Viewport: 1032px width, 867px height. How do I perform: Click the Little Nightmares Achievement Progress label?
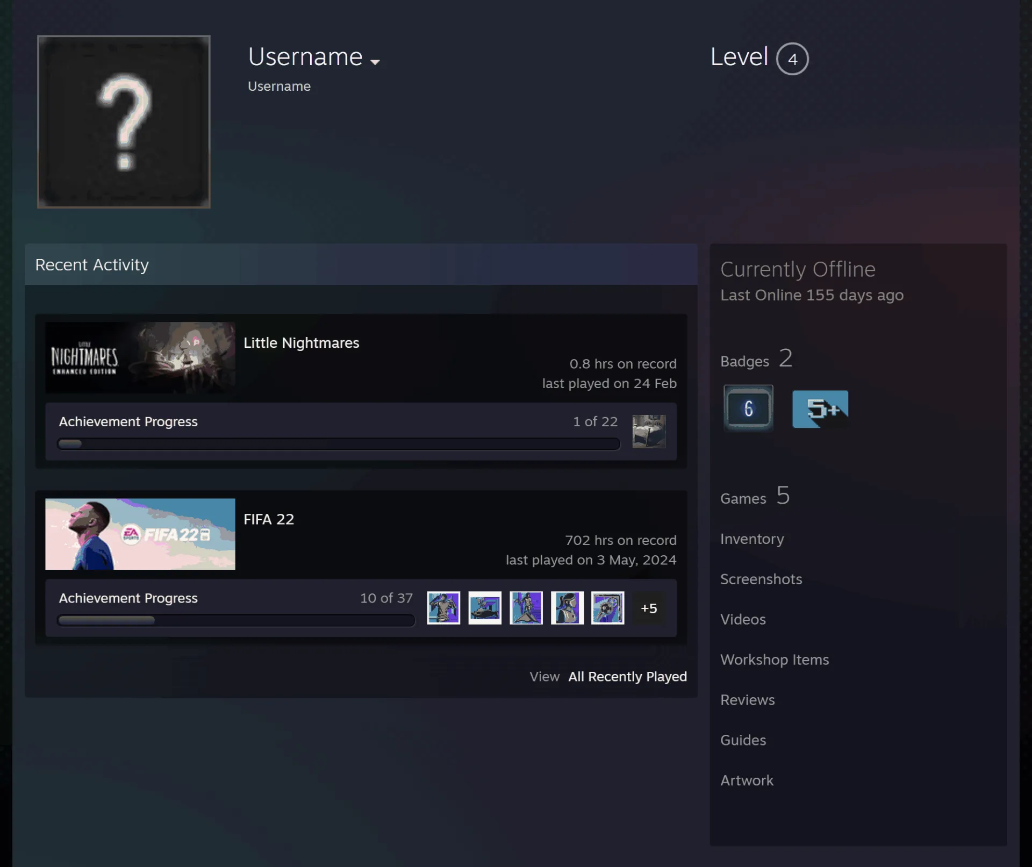point(128,421)
